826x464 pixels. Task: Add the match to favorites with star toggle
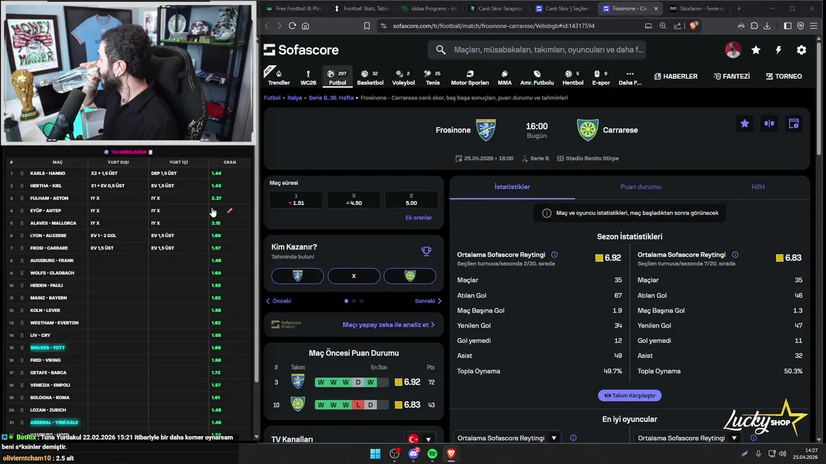(745, 123)
